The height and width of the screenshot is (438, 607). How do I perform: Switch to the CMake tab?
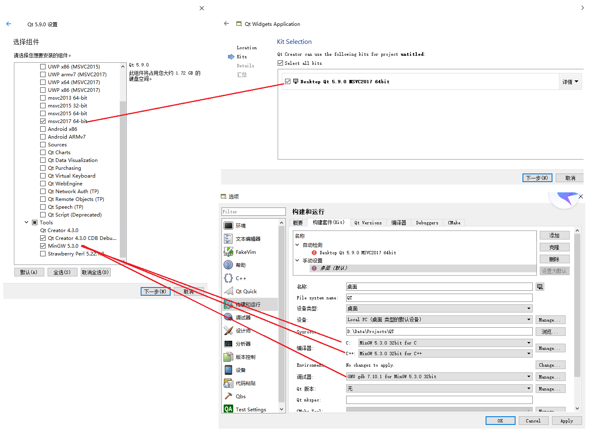(x=454, y=222)
